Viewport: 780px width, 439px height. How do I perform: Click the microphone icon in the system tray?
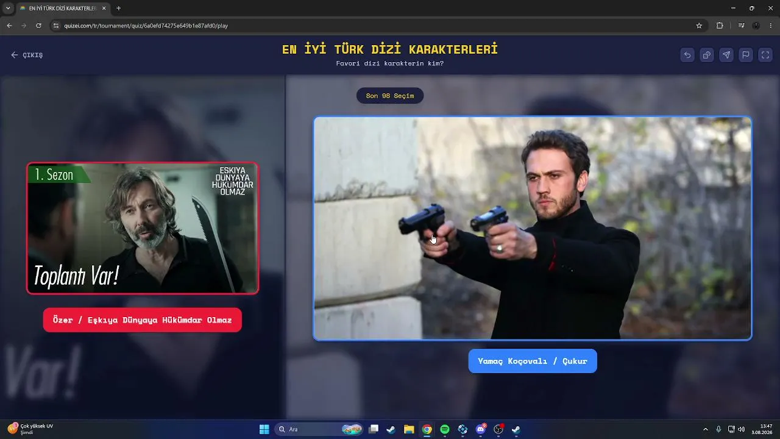point(719,429)
